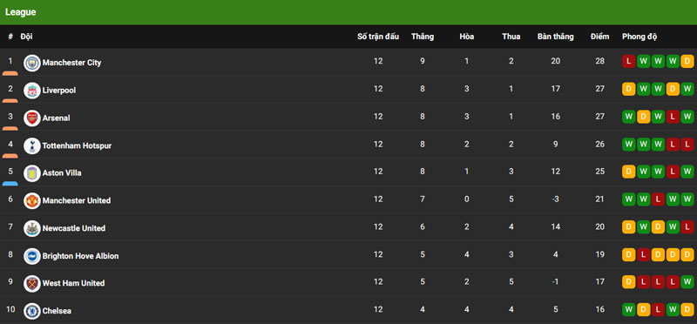The height and width of the screenshot is (324, 697).
Task: Sort by the Thắng column header
Action: (423, 37)
